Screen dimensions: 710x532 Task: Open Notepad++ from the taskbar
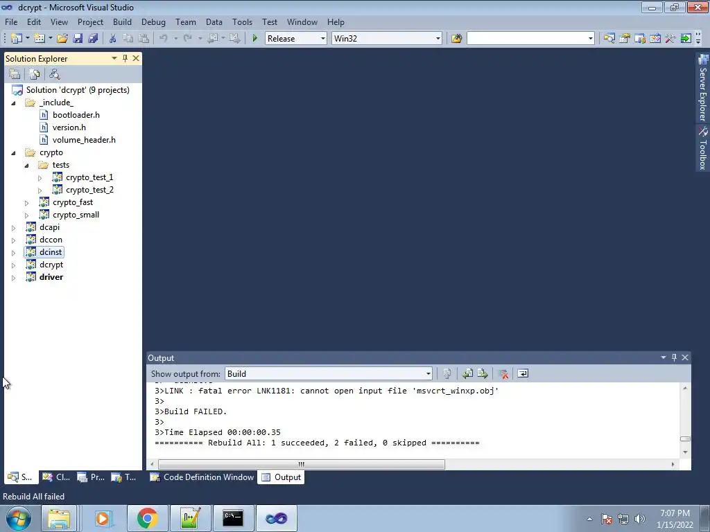pos(190,518)
